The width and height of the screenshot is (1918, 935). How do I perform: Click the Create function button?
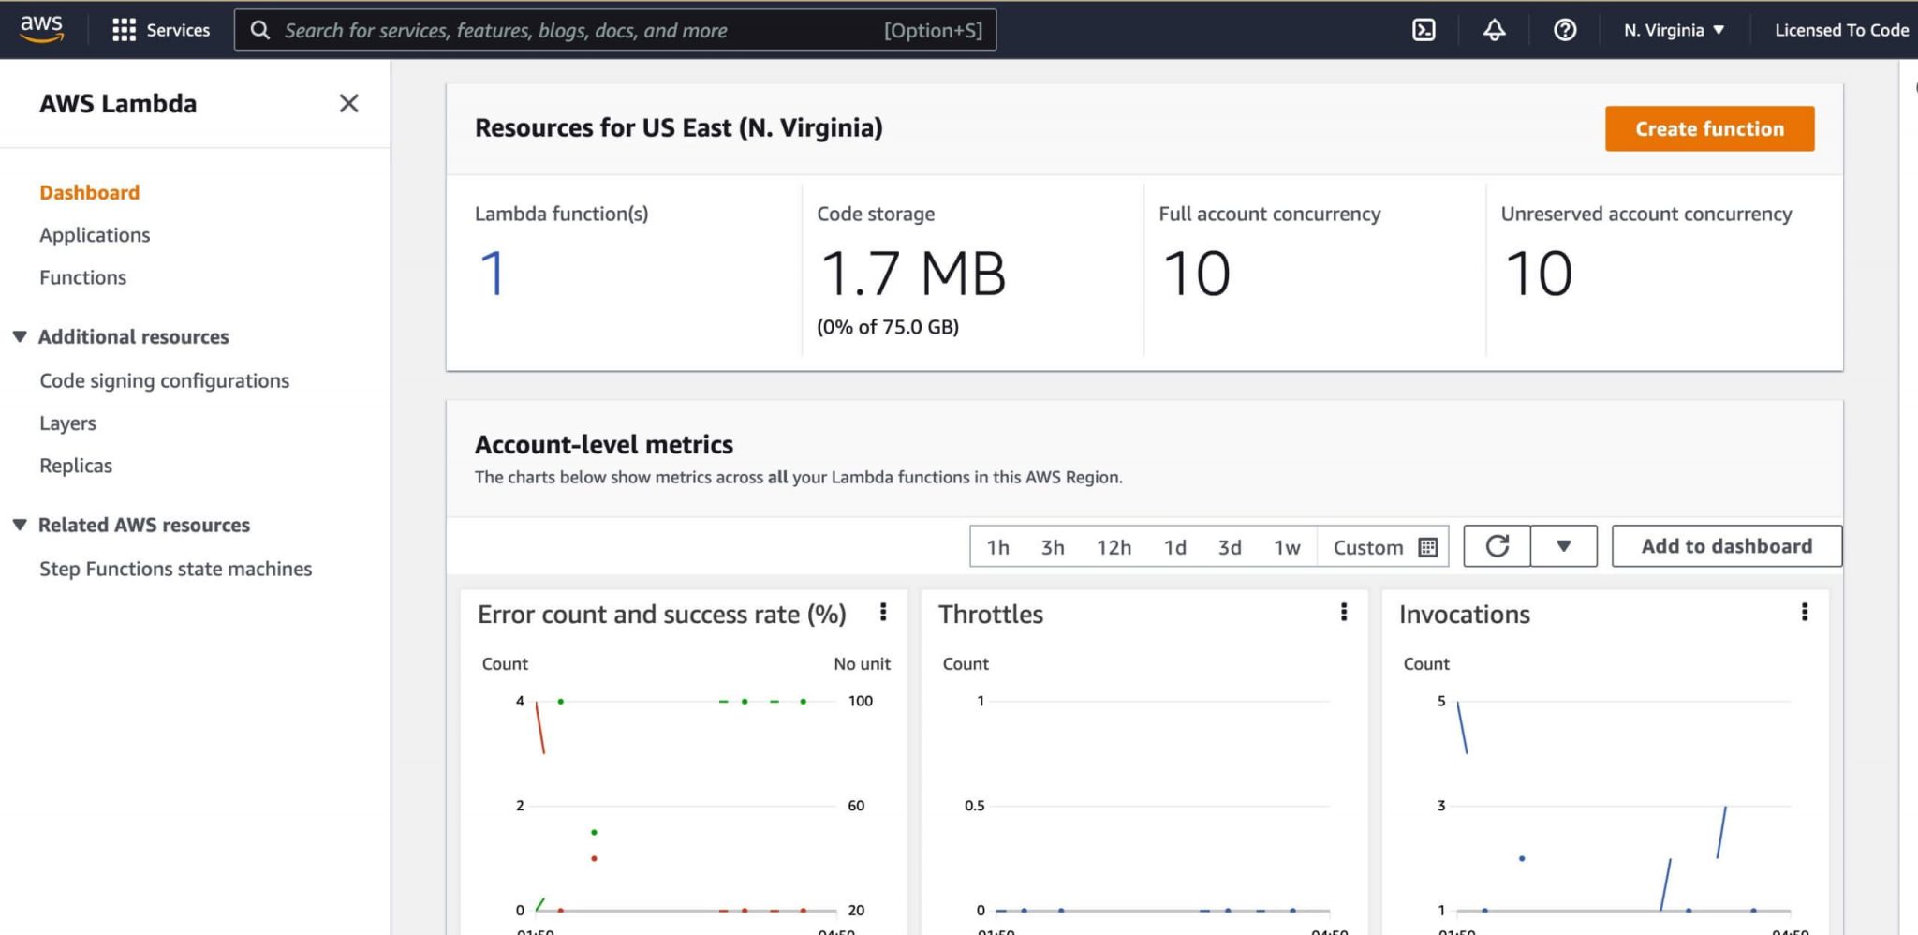[x=1708, y=128]
